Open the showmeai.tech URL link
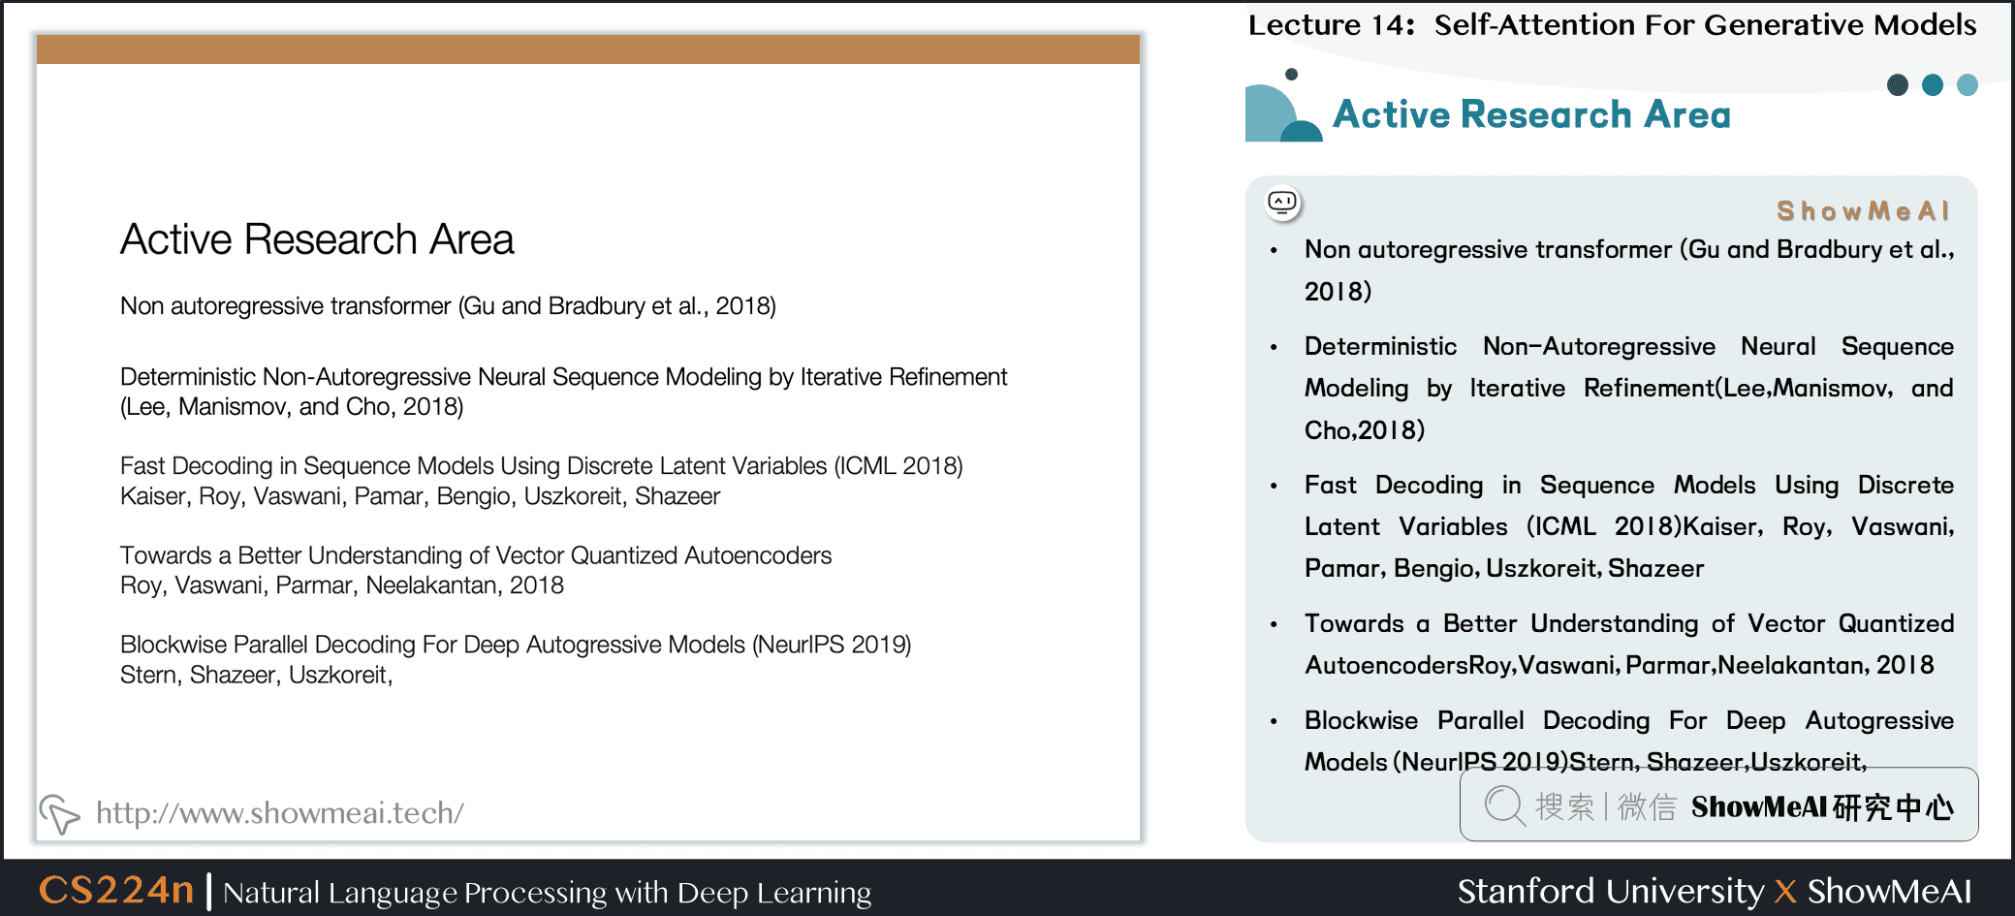This screenshot has width=2015, height=916. click(x=280, y=812)
